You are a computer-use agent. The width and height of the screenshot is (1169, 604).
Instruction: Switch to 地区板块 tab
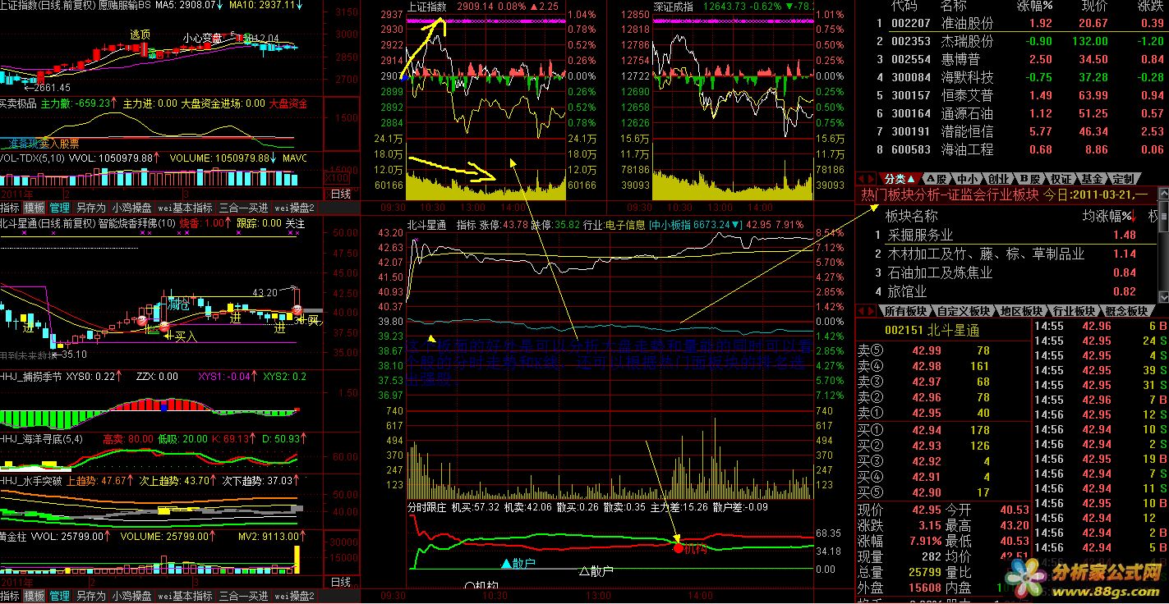pos(1022,311)
